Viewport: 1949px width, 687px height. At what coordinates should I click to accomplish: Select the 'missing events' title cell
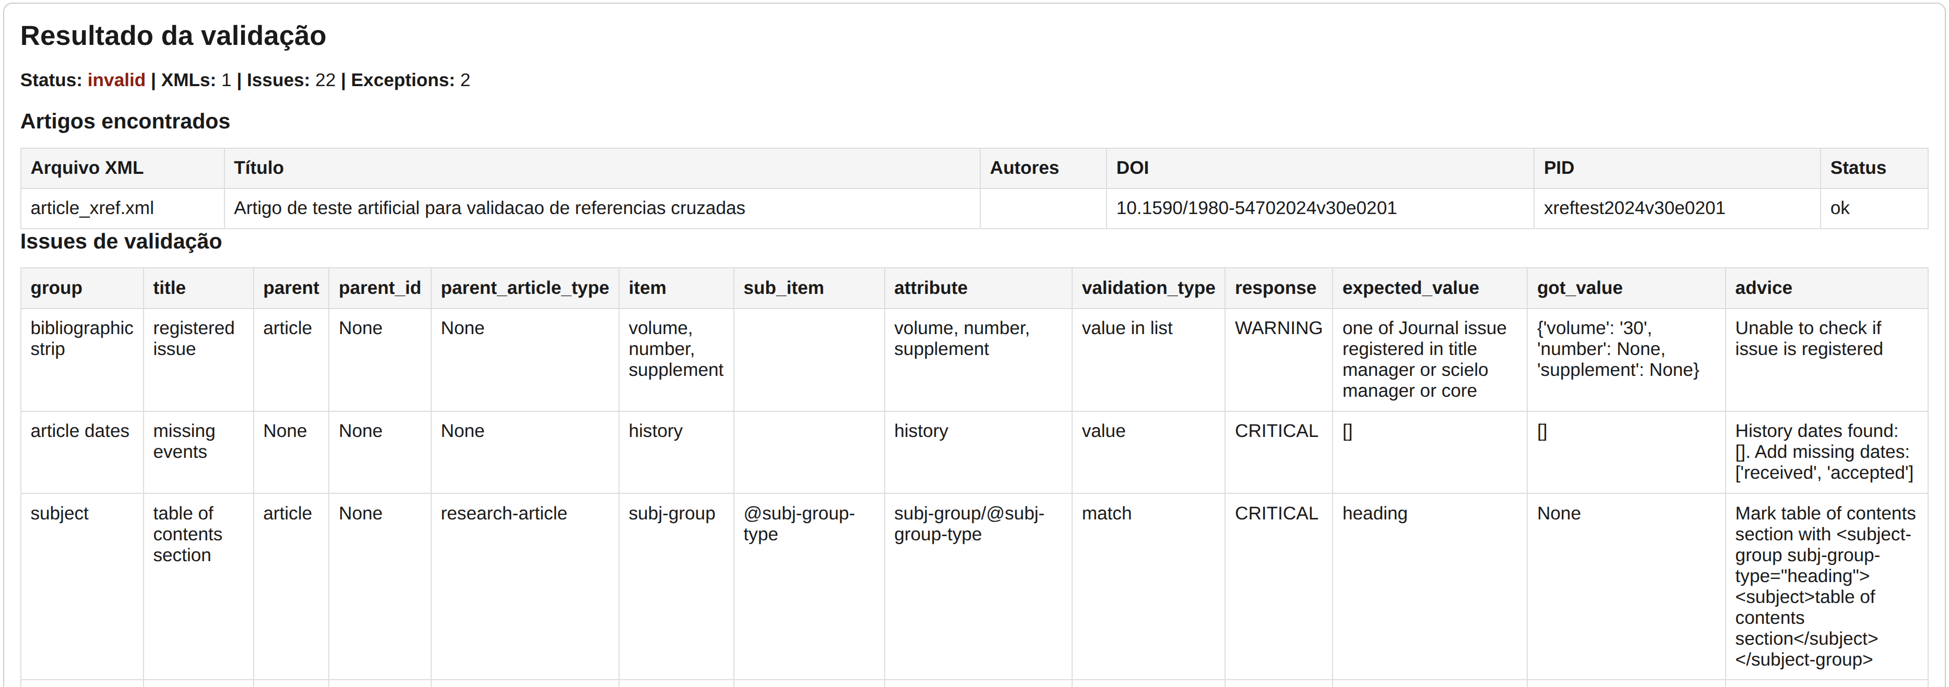(198, 453)
